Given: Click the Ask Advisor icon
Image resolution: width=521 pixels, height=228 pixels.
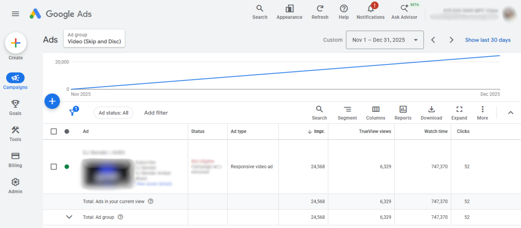Looking at the screenshot, I should click(404, 8).
